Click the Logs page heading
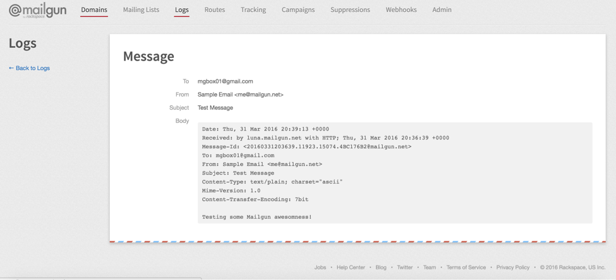 point(23,43)
